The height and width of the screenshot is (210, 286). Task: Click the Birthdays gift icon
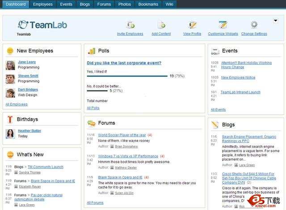pos(10,119)
